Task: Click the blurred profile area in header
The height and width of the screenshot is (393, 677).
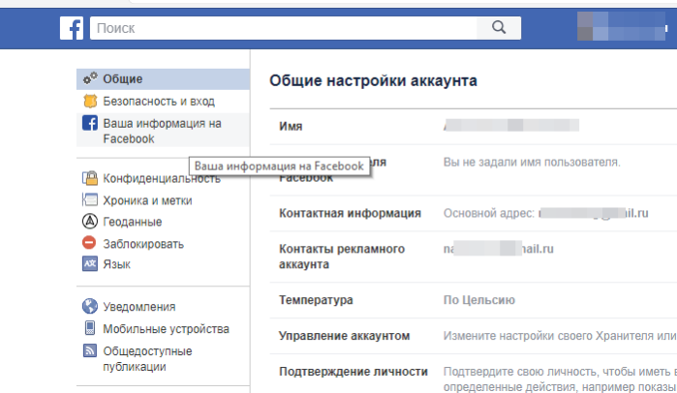Action: [621, 26]
